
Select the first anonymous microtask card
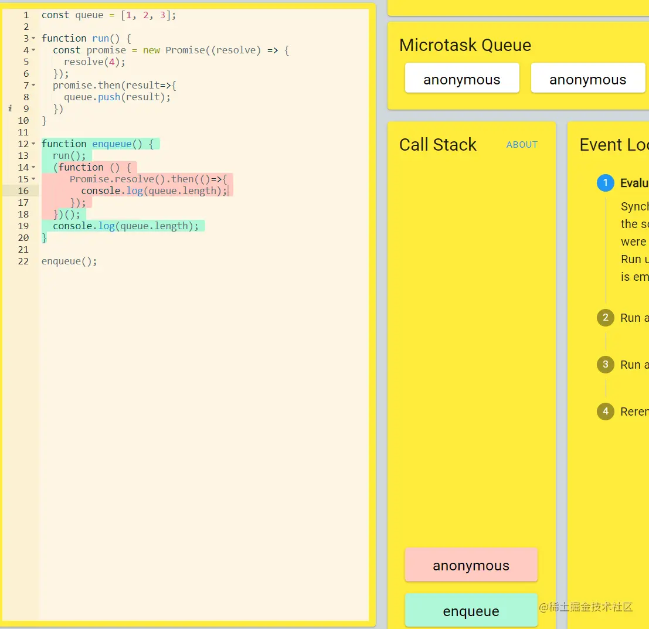[462, 78]
